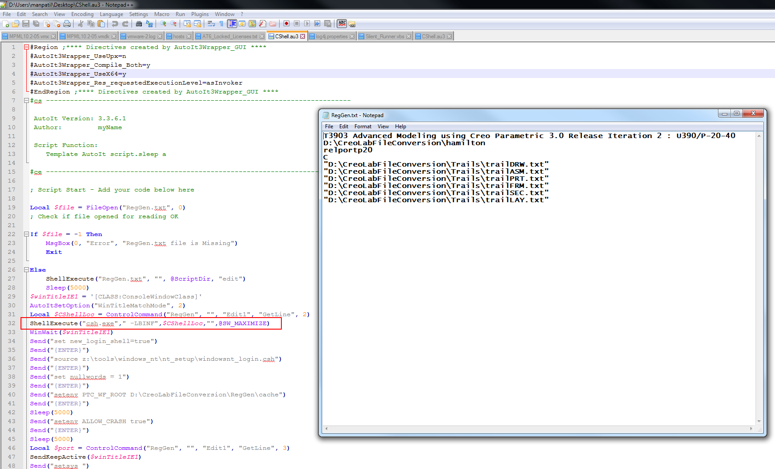Click the Zoom Out magnifier icon
The height and width of the screenshot is (469, 775).
point(173,24)
